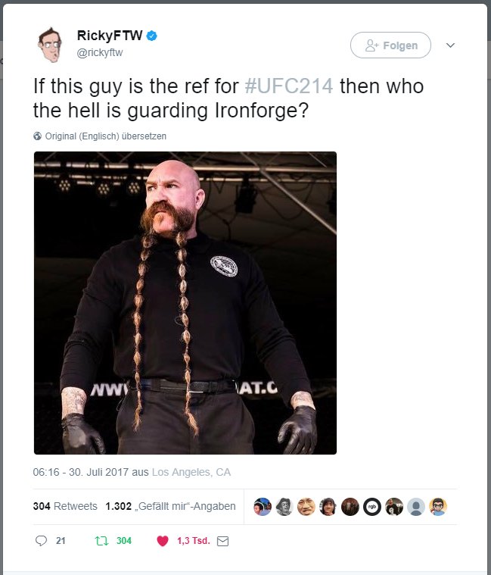Open the #UFC214 hashtag link
Image resolution: width=491 pixels, height=575 pixels.
289,86
